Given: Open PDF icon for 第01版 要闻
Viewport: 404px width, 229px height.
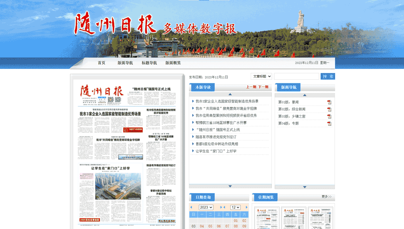Looking at the screenshot, I should (329, 102).
